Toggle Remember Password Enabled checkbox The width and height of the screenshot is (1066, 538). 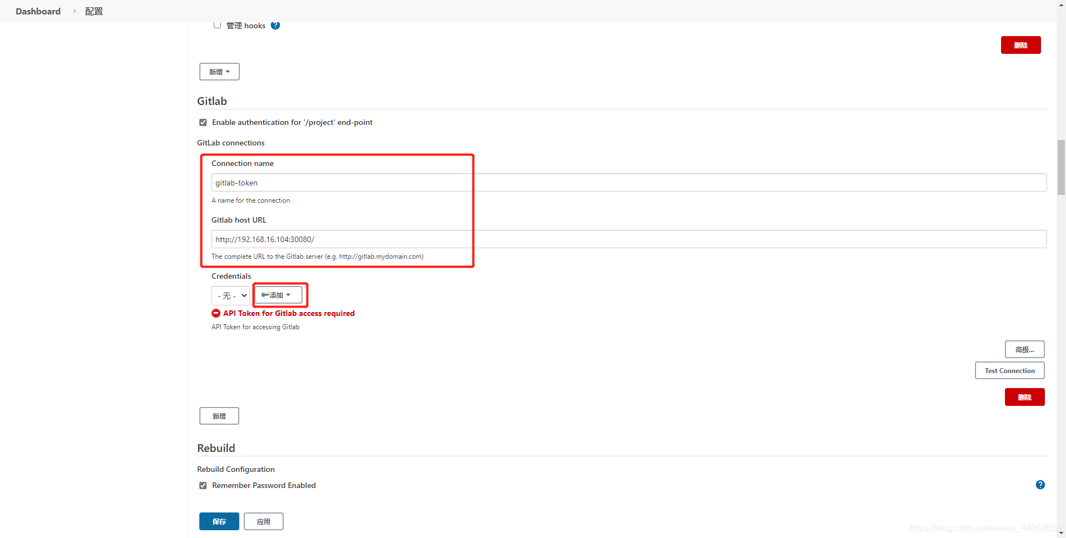coord(203,485)
